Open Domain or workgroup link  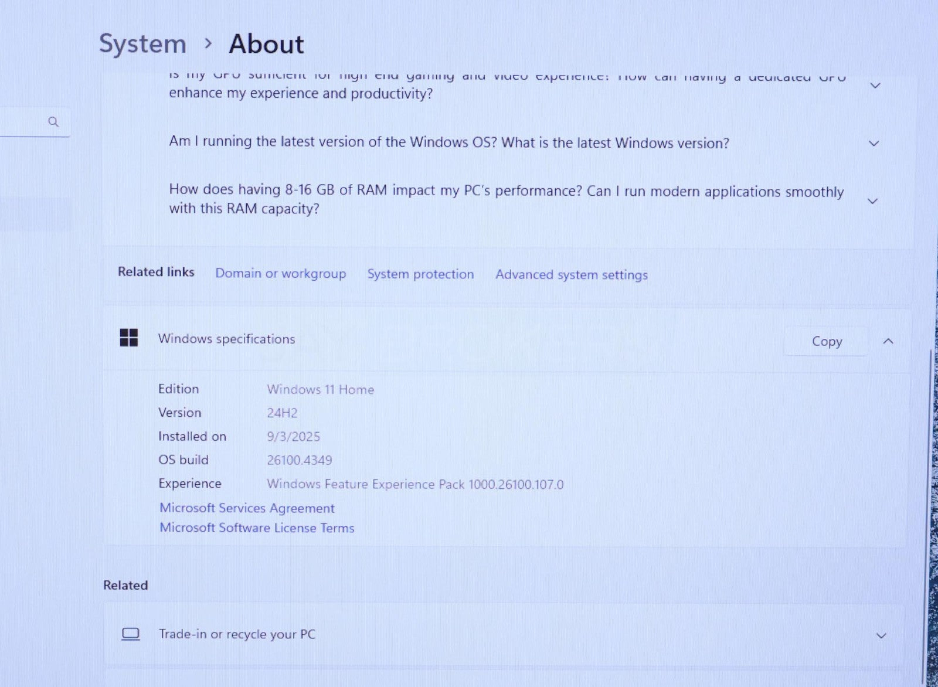pos(280,274)
